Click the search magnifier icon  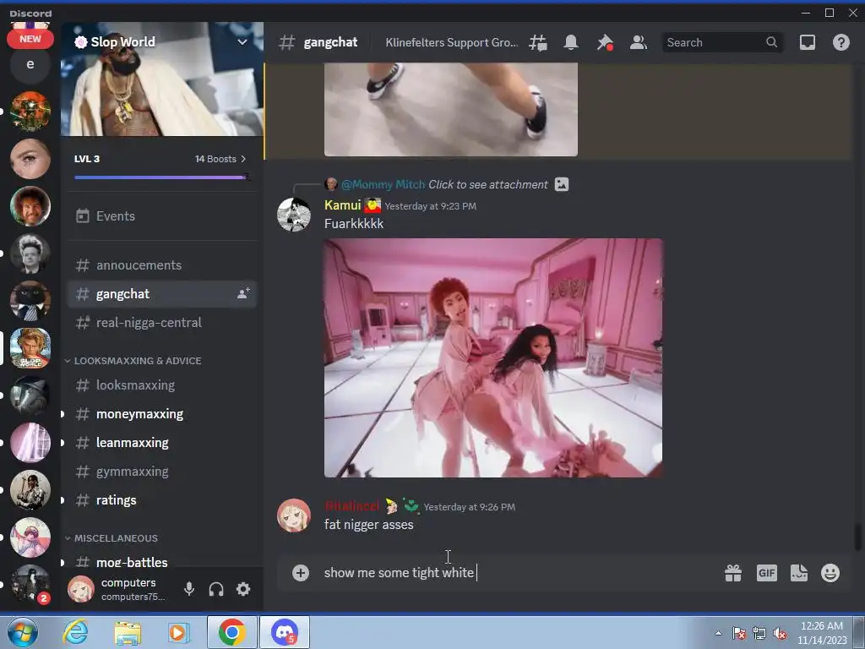(x=771, y=42)
